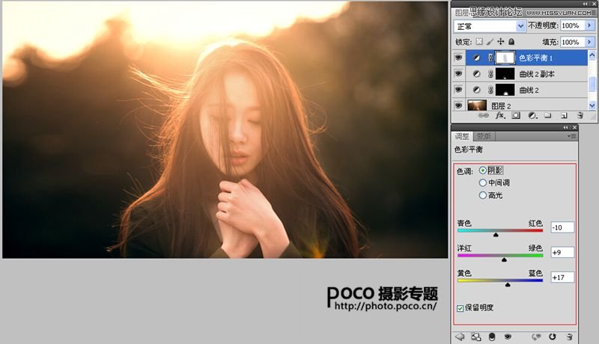599x344 pixels.
Task: Adjust the 黄色-蓝色 slider handle
Action: click(x=508, y=284)
